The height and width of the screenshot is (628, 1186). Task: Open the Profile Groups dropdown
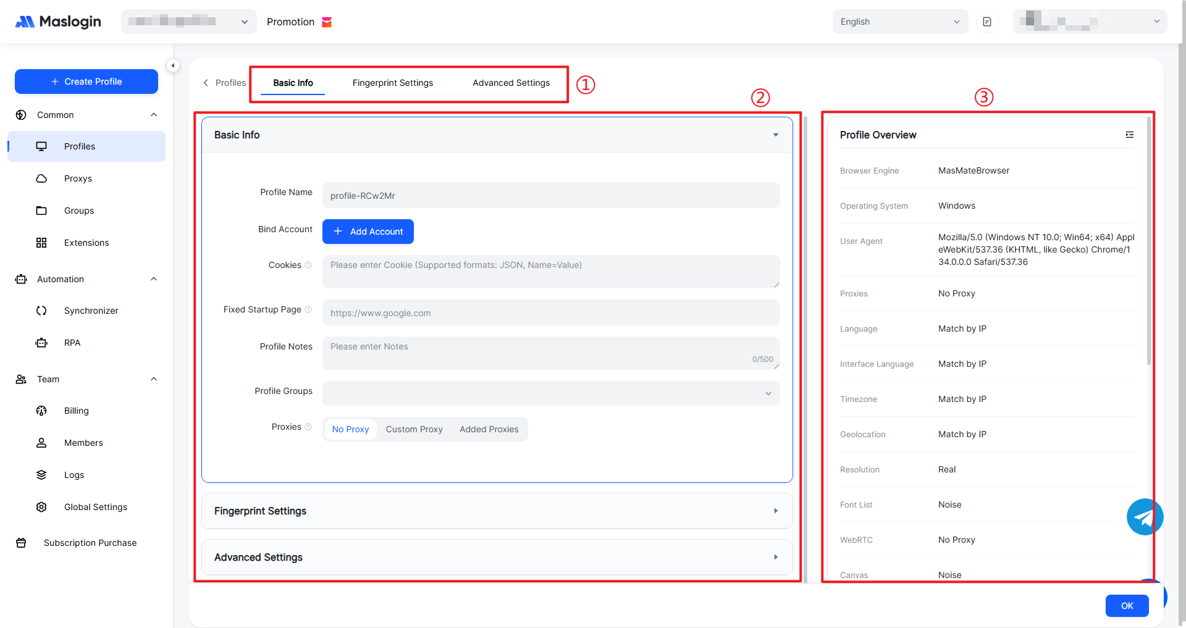tap(550, 393)
